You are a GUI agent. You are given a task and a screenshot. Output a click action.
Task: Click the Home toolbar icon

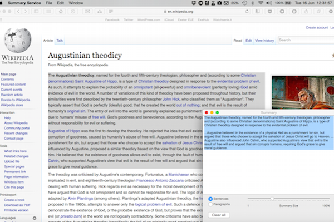coord(61,12)
